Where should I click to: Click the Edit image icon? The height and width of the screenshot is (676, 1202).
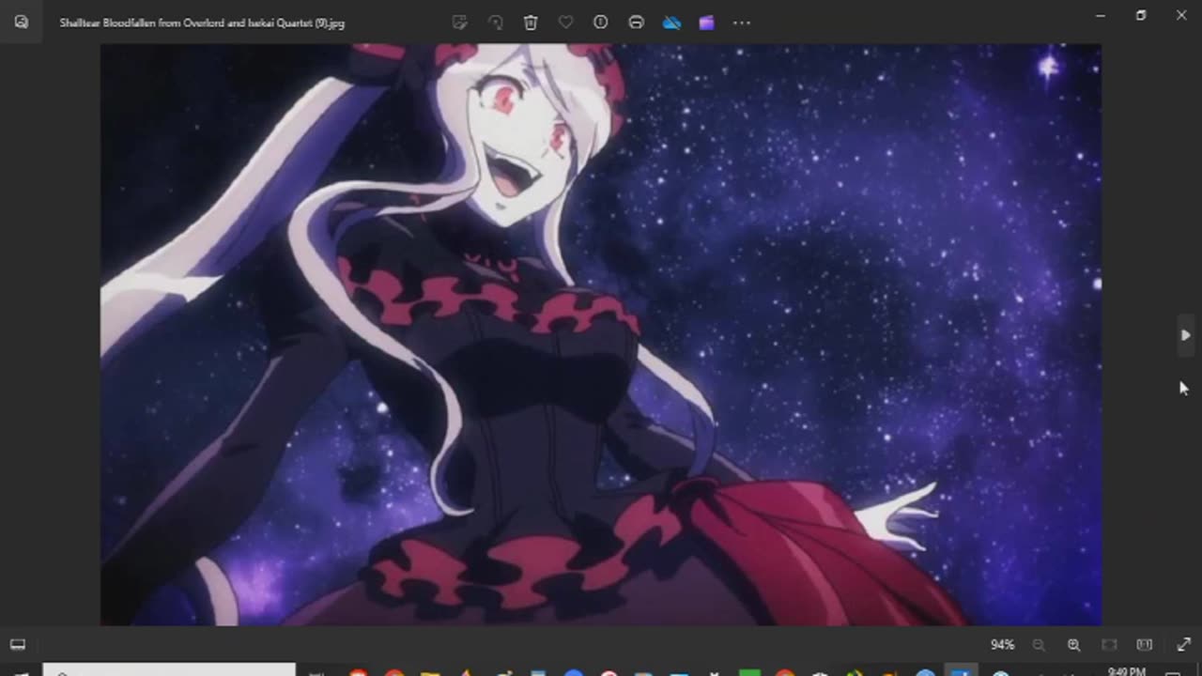point(460,23)
